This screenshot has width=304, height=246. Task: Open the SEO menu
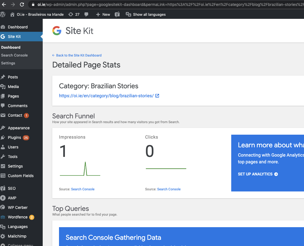pyautogui.click(x=21, y=188)
